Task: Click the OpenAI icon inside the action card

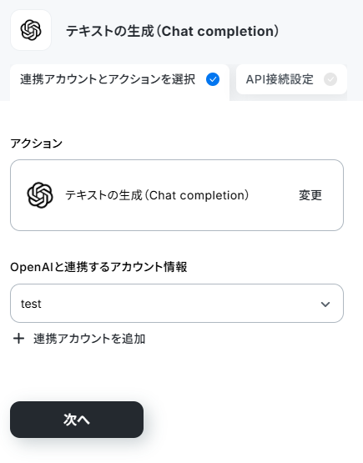Action: click(x=40, y=195)
